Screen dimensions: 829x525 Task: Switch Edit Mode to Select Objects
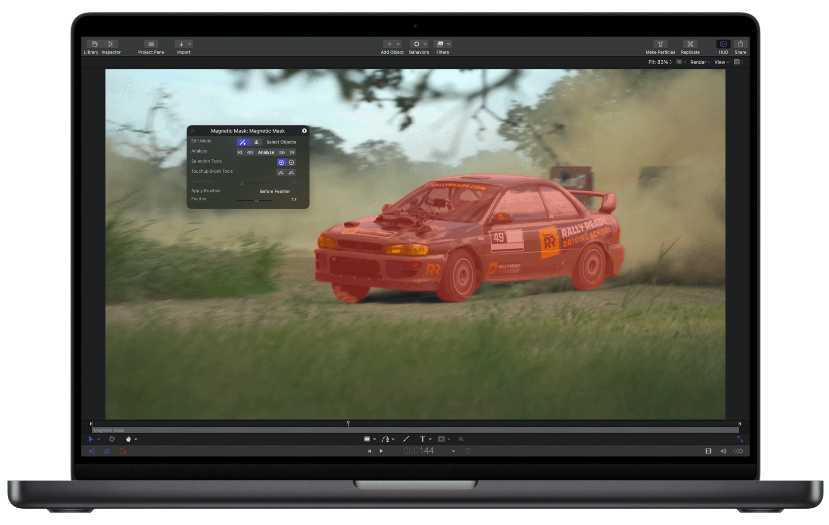[256, 142]
